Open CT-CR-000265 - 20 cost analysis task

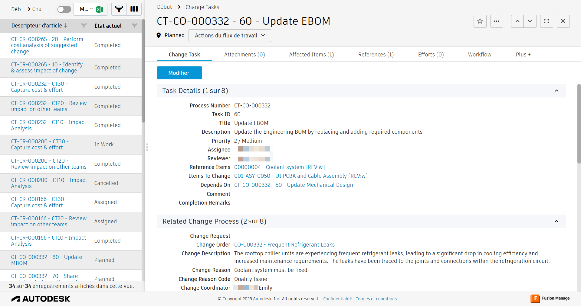coord(47,45)
